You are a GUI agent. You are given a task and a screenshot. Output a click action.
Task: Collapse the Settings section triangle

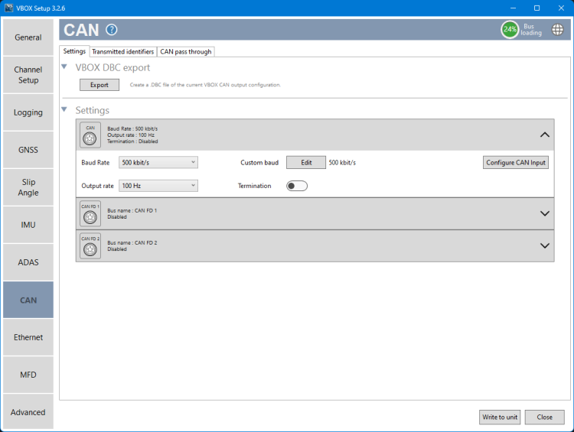click(x=64, y=109)
